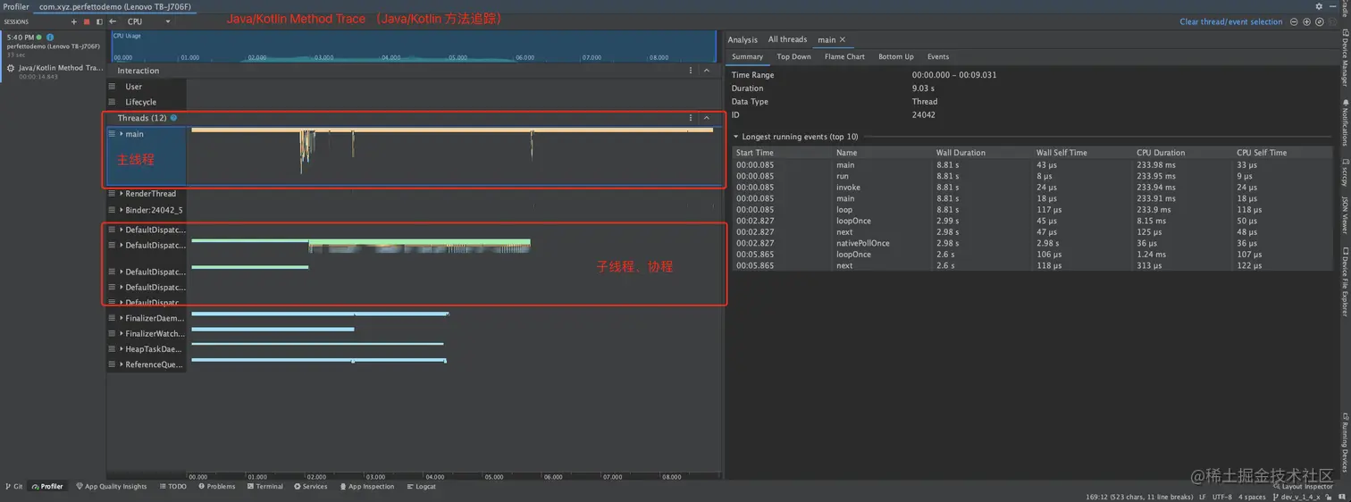1351x502 pixels.
Task: Open the App Inspection tool window
Action: tap(366, 487)
